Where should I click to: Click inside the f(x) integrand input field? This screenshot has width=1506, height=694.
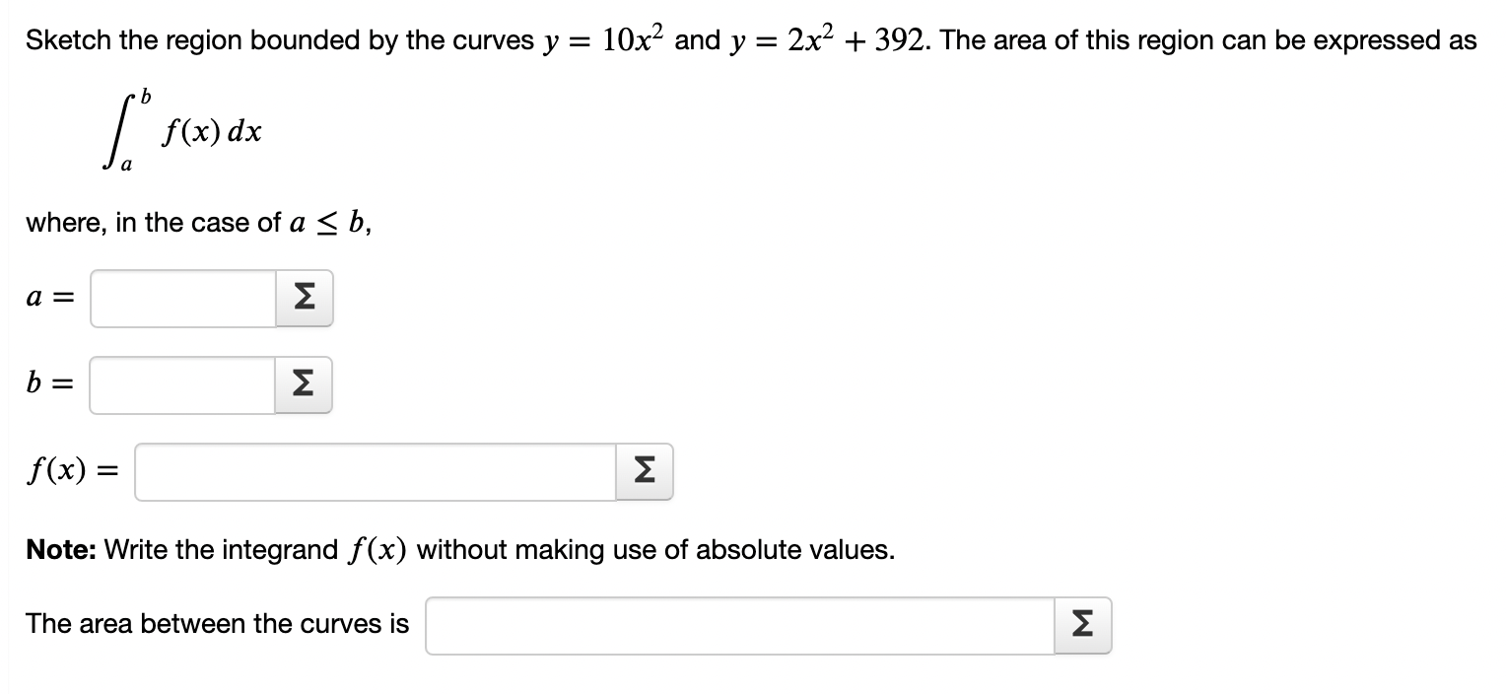(375, 471)
